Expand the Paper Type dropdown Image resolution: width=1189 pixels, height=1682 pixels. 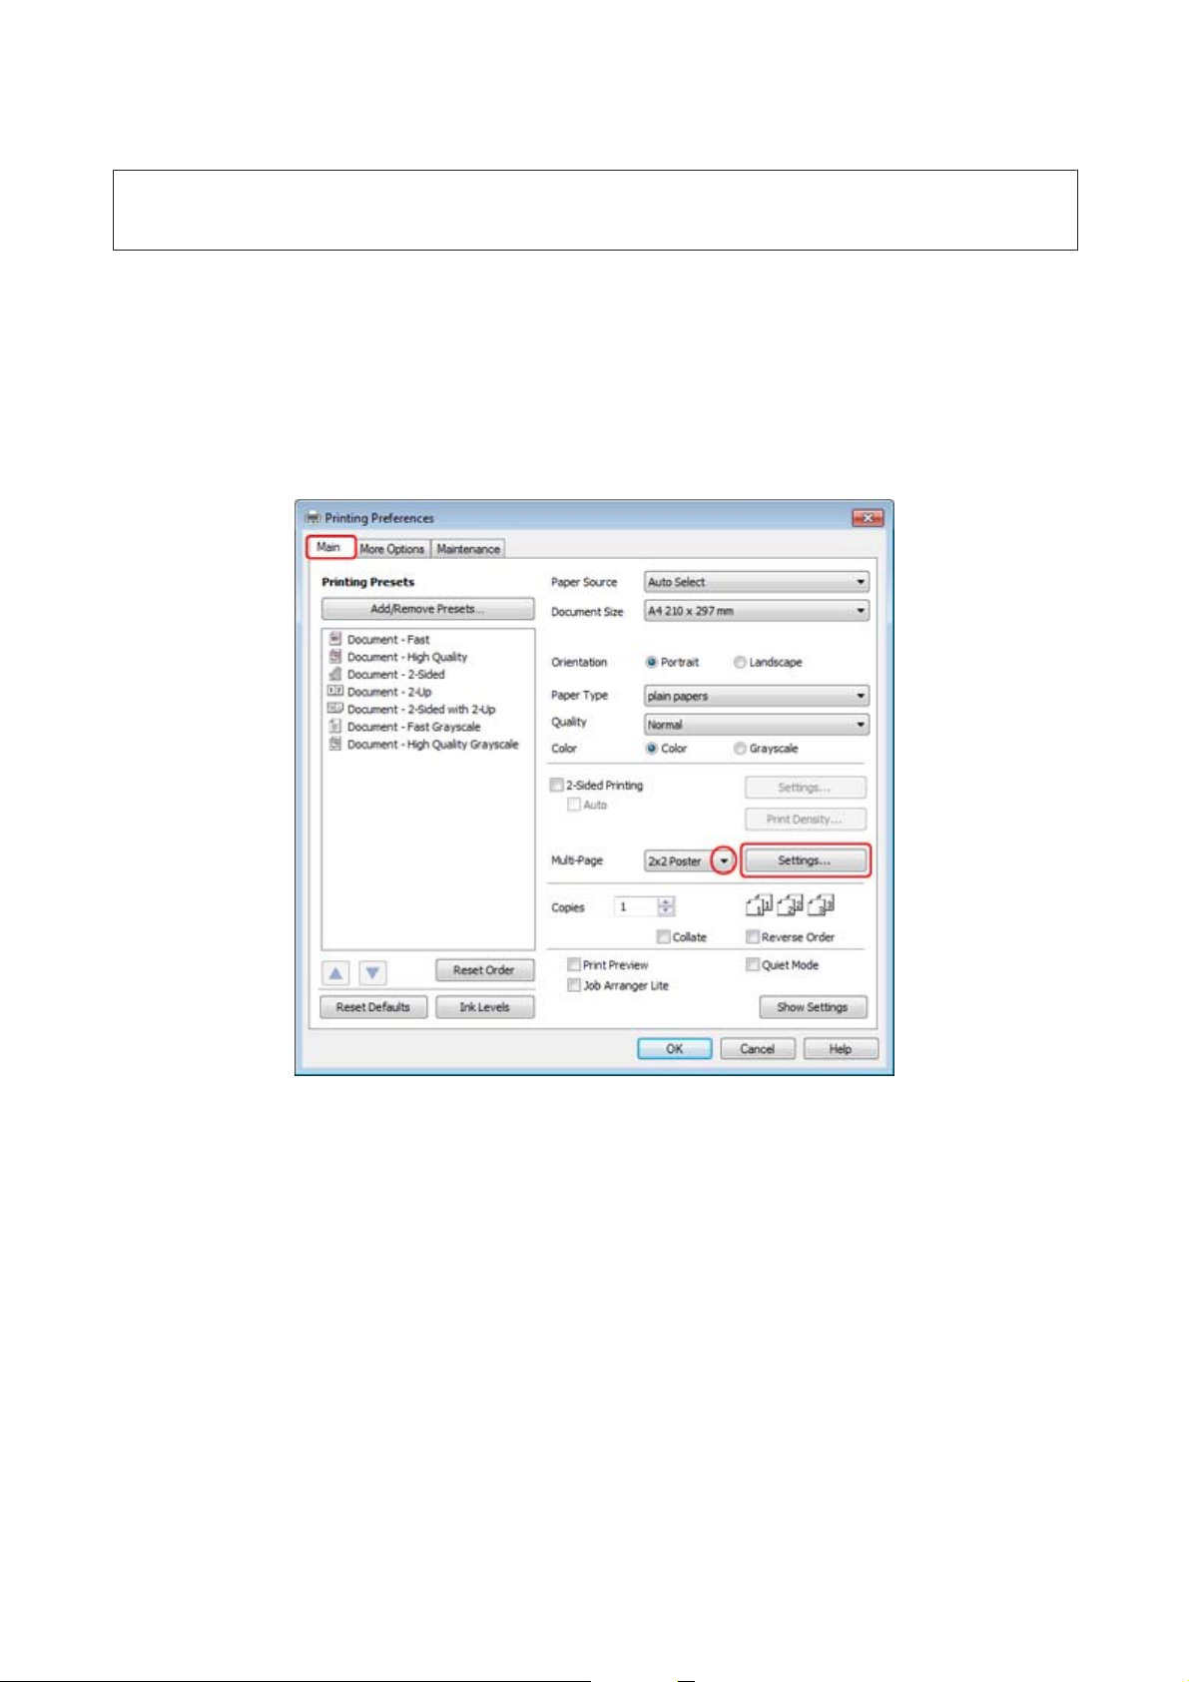tap(757, 696)
